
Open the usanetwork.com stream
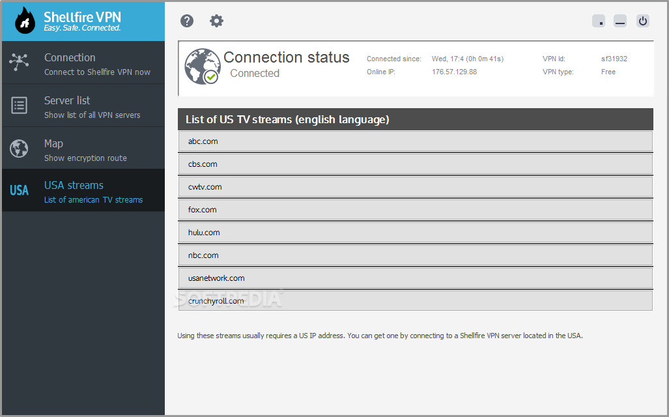click(415, 278)
